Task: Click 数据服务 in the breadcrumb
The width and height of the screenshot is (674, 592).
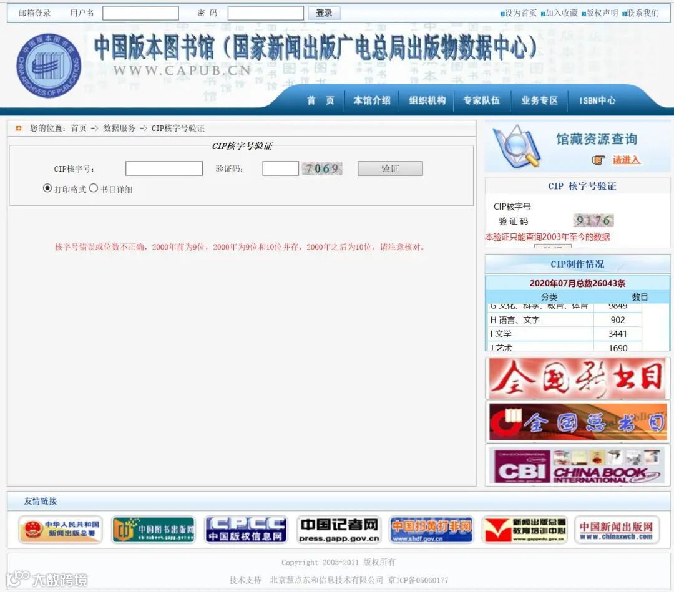Action: click(x=119, y=128)
